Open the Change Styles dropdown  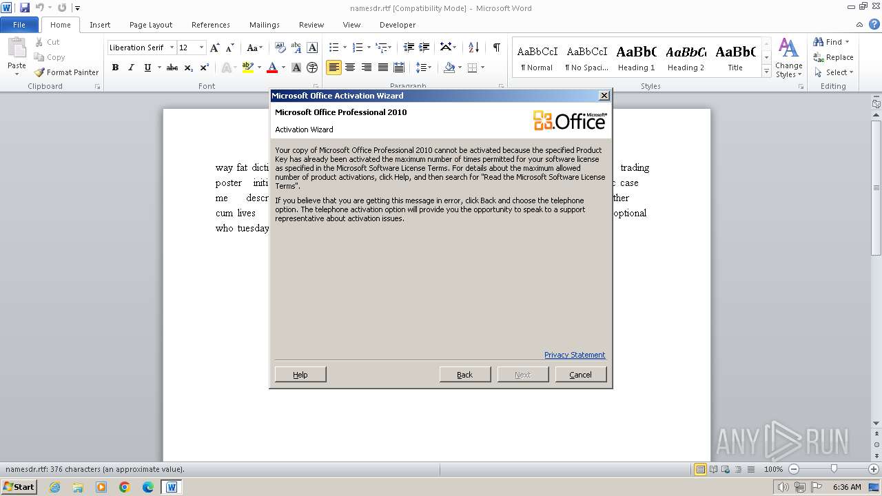point(788,58)
